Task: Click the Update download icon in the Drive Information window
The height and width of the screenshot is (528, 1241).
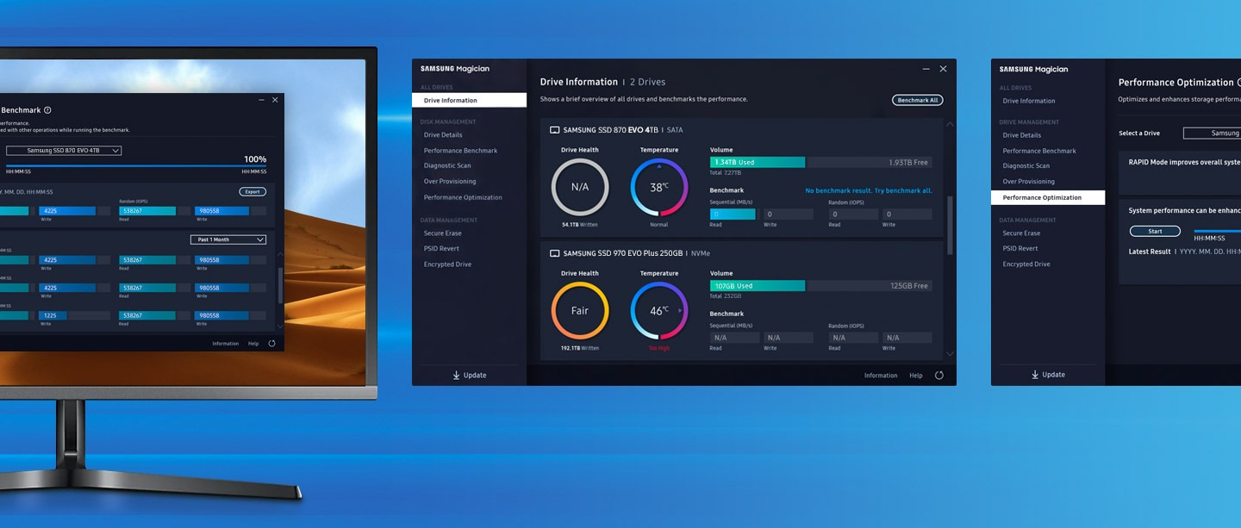Action: pyautogui.click(x=456, y=375)
